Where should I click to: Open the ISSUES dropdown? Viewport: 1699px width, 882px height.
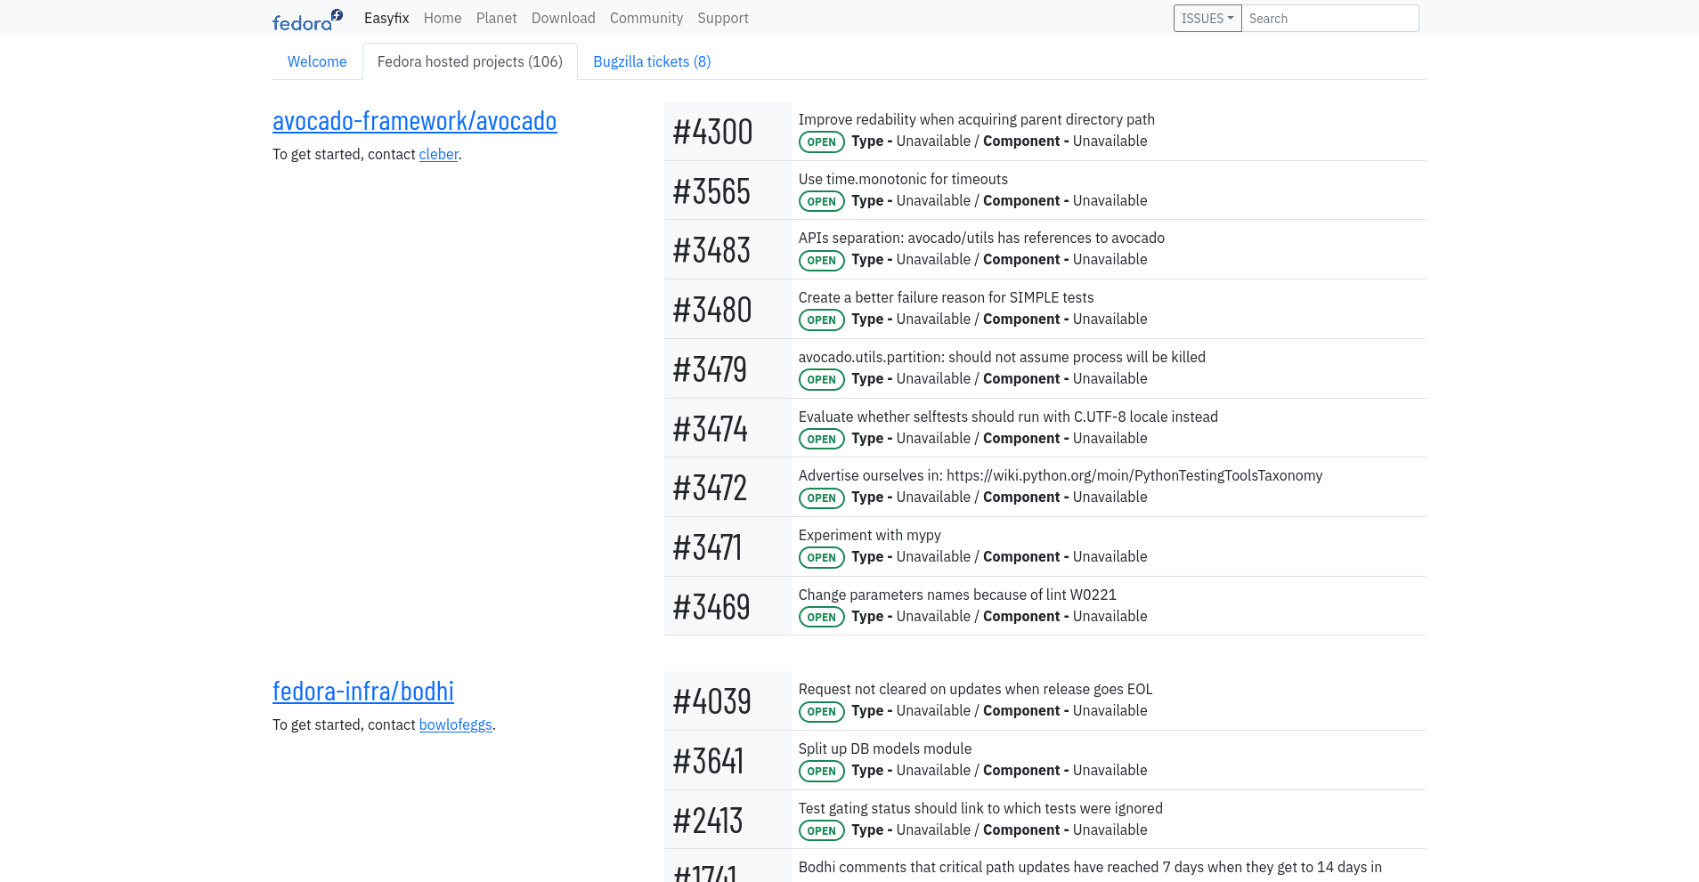click(1207, 19)
